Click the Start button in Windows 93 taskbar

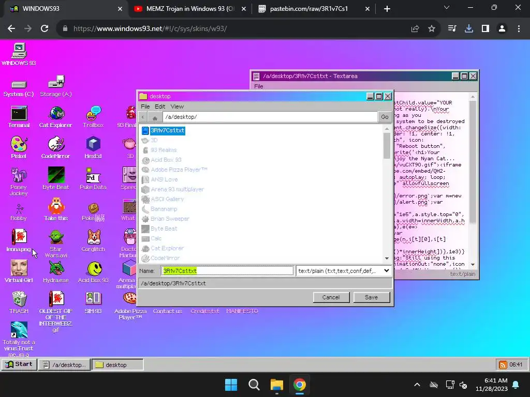[19, 364]
